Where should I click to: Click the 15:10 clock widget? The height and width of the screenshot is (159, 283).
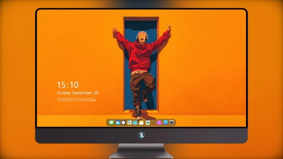68,85
